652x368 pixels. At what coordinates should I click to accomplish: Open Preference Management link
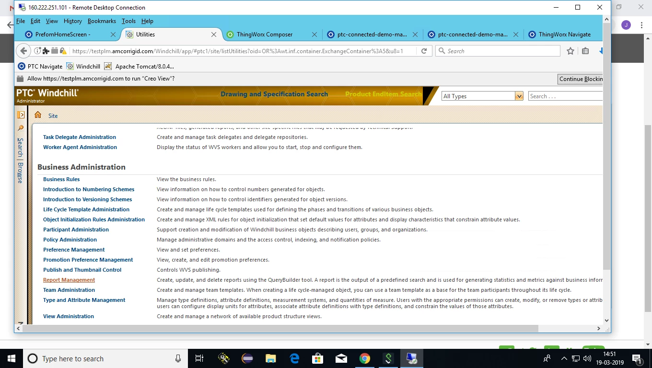(x=74, y=250)
